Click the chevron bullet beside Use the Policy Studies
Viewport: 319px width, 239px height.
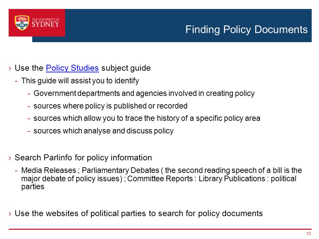10,68
